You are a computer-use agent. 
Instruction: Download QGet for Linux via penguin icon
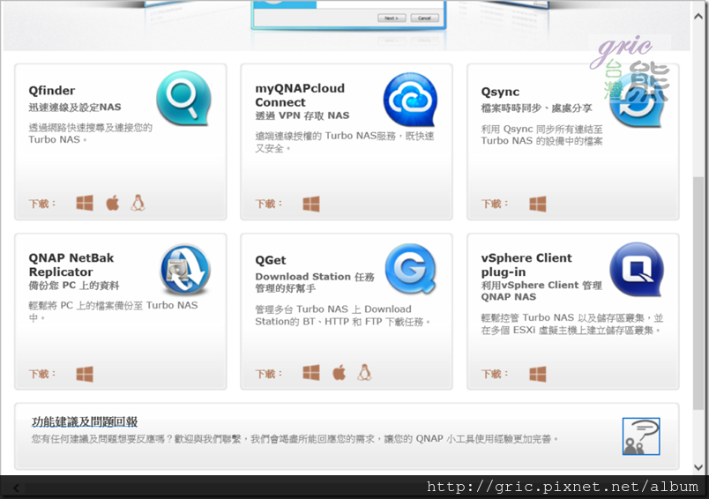(x=364, y=372)
